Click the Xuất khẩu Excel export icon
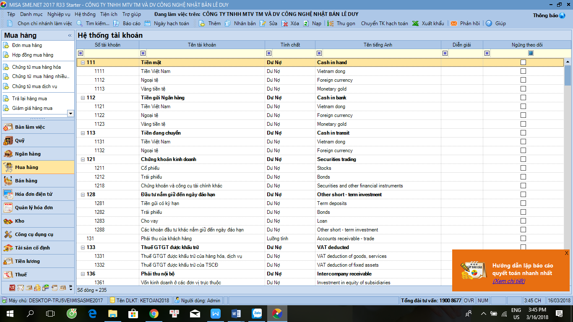The image size is (573, 322). click(x=416, y=23)
